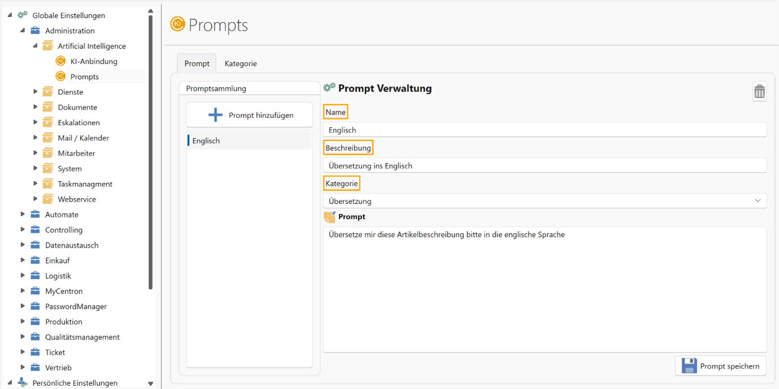Select the Prompt tab
The width and height of the screenshot is (779, 389).
tap(197, 63)
